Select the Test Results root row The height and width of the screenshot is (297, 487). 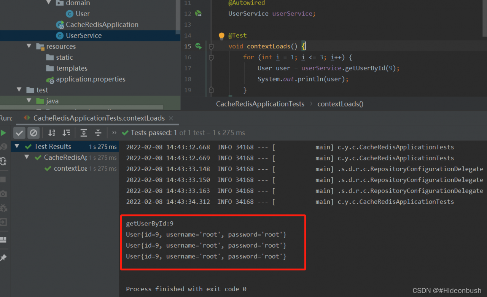click(65, 146)
